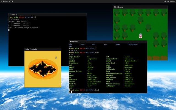The image size is (176, 110).
Task: Click the prompt showing 03:43:47 in back Terminal
Action: 22,17
